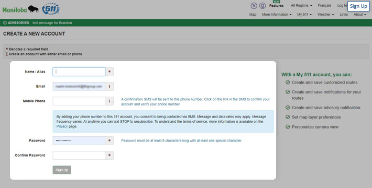Click the 'Set map layer preferences' text

click(316, 117)
